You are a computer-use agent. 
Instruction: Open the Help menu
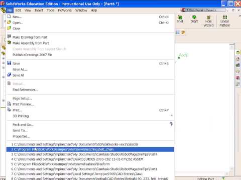pyautogui.click(x=94, y=10)
